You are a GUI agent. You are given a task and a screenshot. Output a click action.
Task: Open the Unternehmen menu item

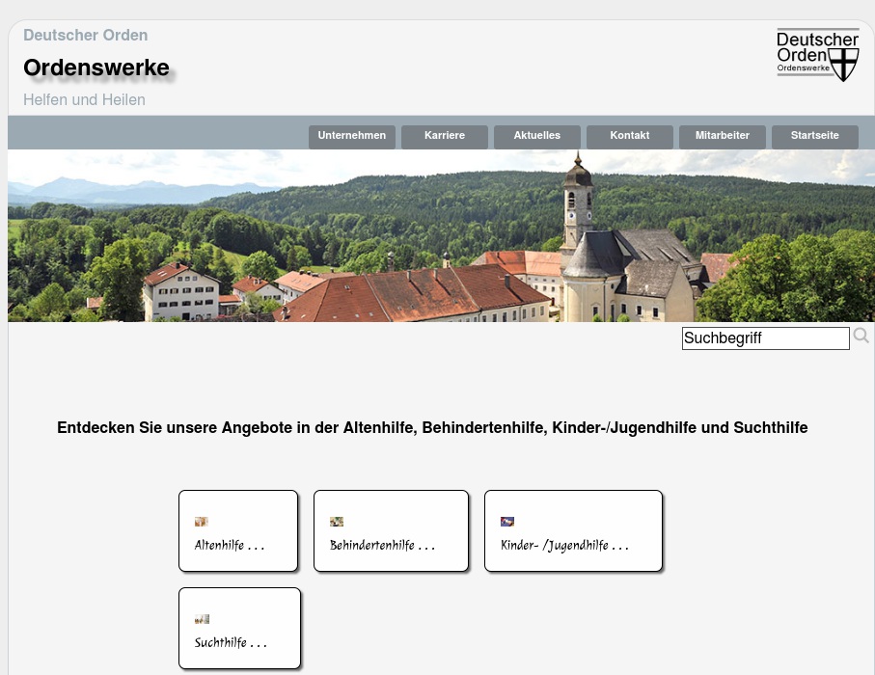click(x=352, y=136)
